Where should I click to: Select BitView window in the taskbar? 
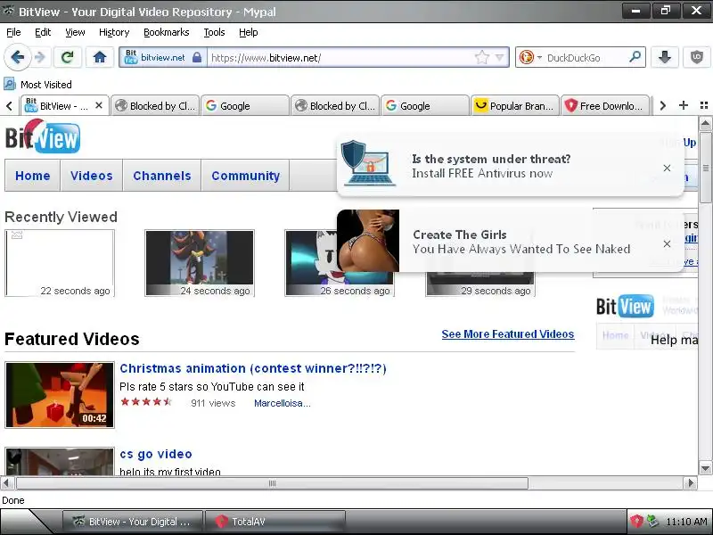[133, 522]
